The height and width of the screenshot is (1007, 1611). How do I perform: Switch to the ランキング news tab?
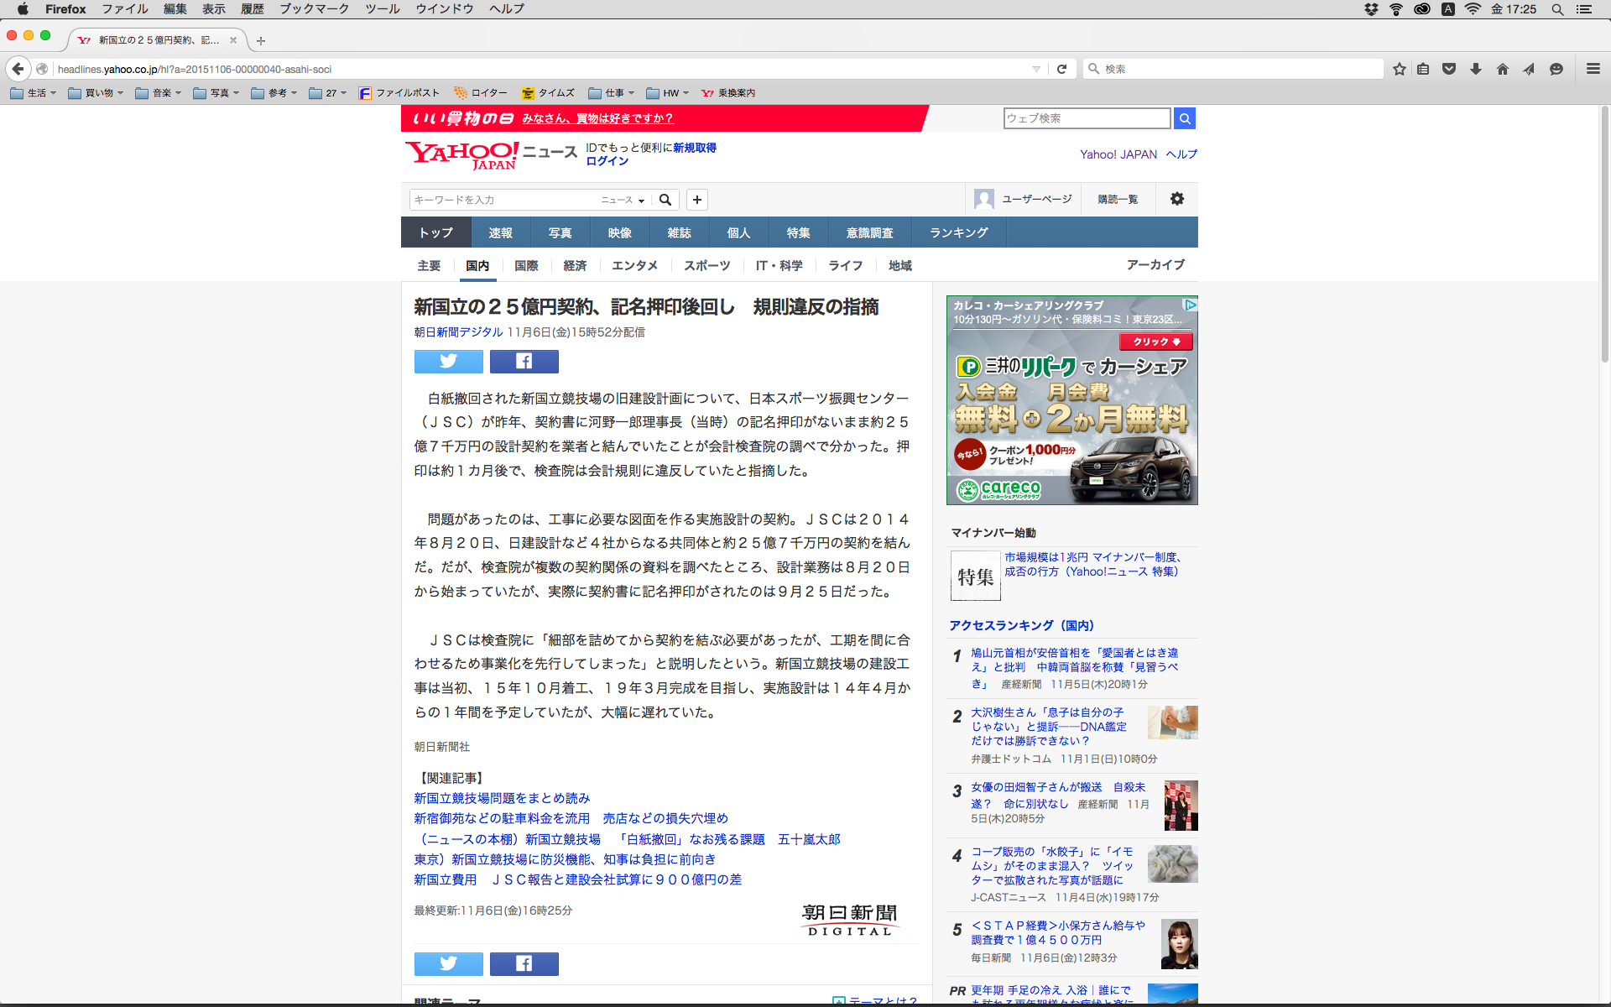[x=958, y=232]
